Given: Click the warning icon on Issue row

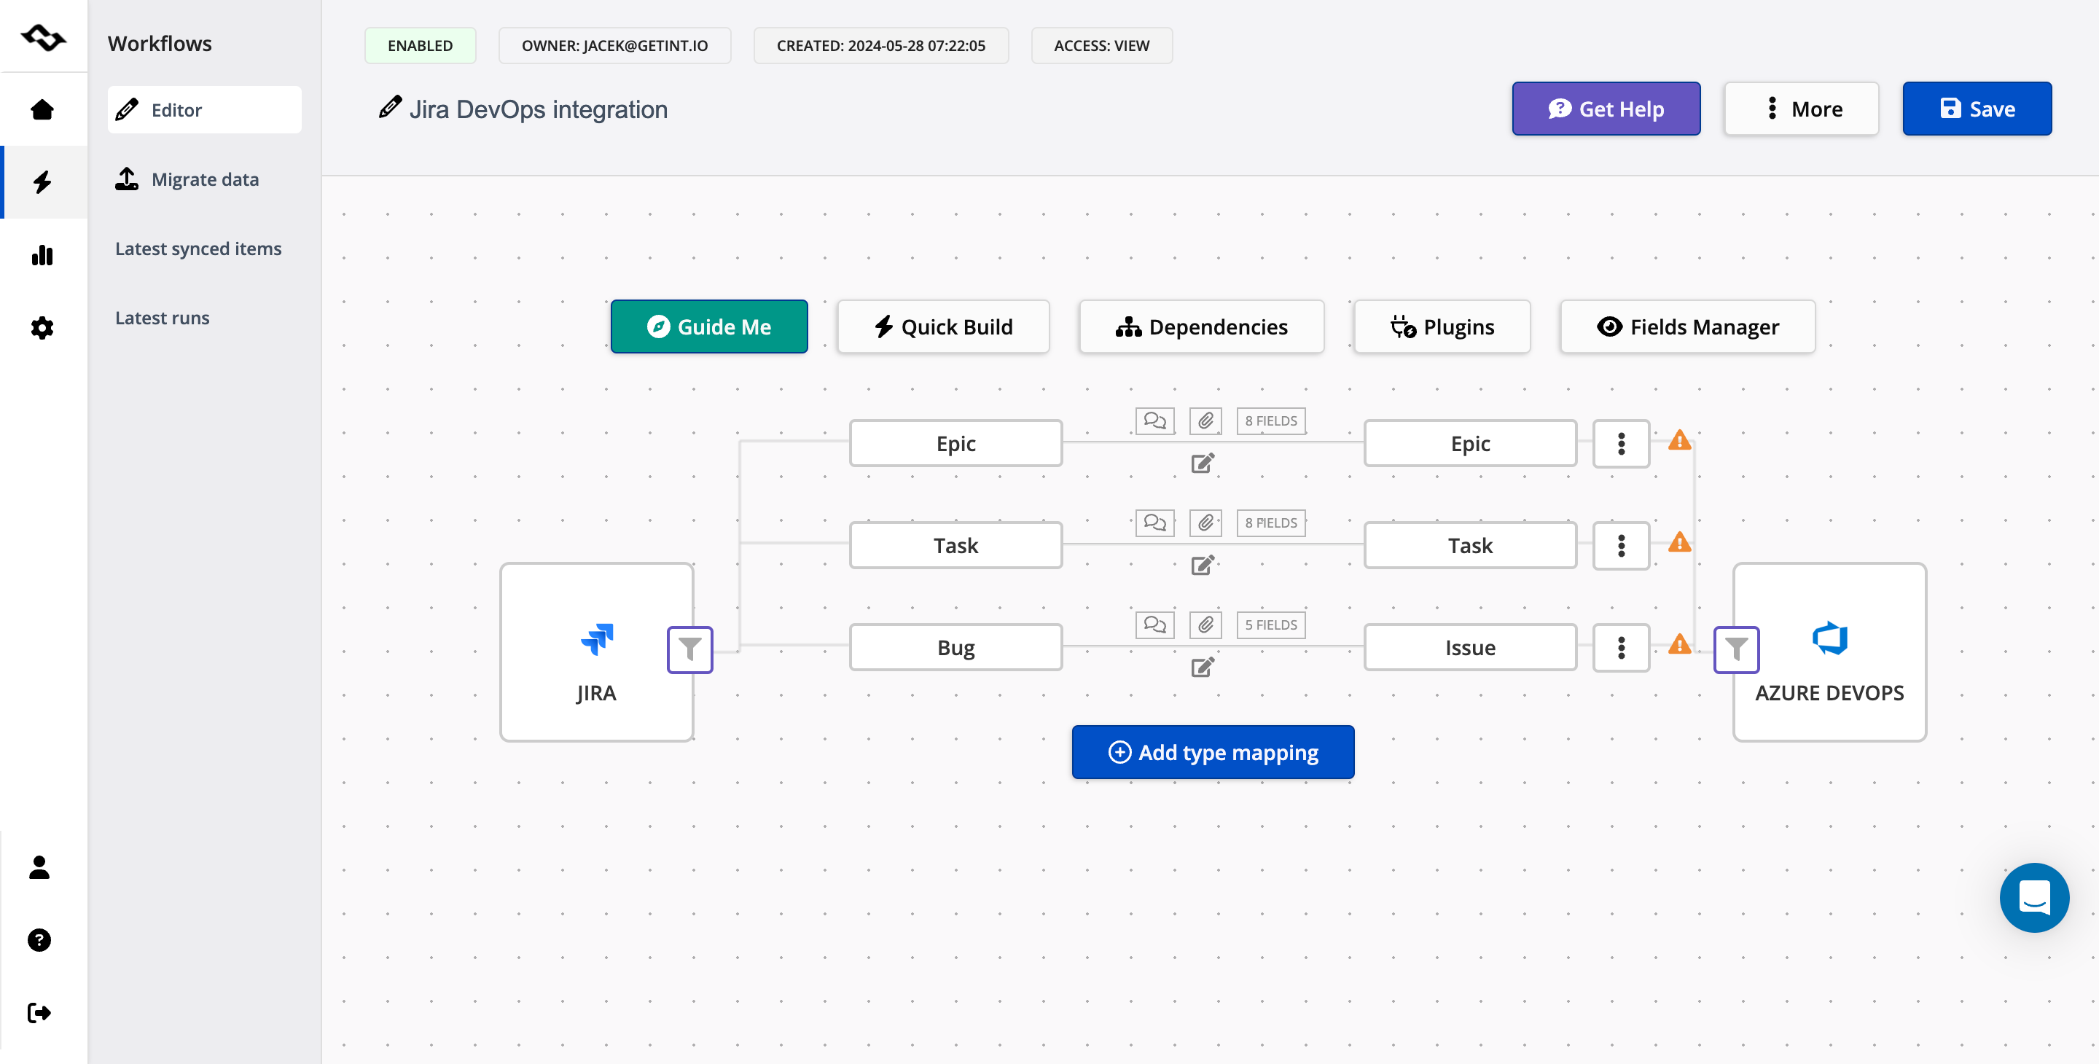Looking at the screenshot, I should coord(1679,644).
